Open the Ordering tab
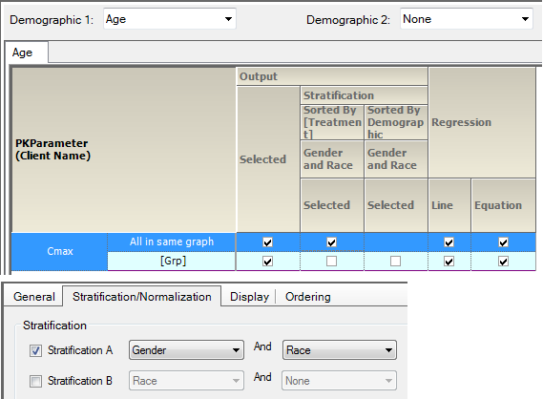This screenshot has width=543, height=399. (308, 297)
